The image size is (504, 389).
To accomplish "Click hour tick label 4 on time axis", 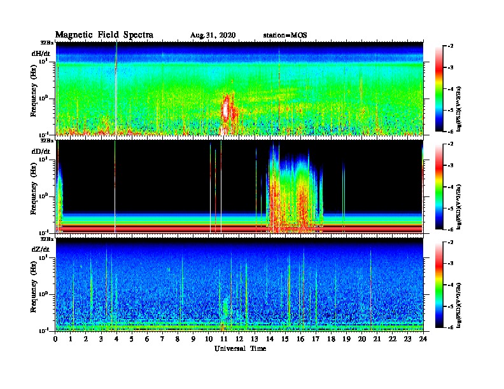I will (x=116, y=339).
